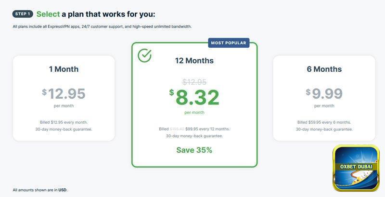
Task: Click the green $8.32 price
Action: (194, 97)
